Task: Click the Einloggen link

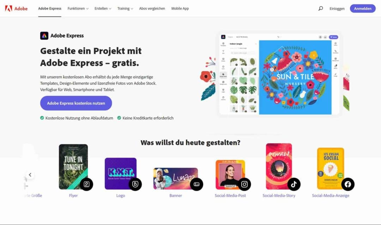Action: tap(337, 8)
